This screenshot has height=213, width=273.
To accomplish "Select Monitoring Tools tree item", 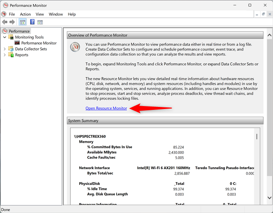I will (29, 37).
